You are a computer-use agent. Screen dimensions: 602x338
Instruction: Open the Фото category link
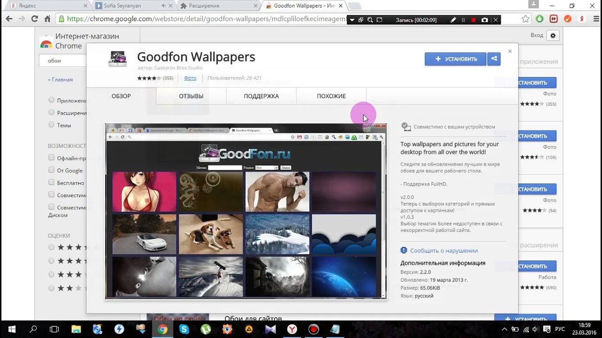[x=190, y=78]
